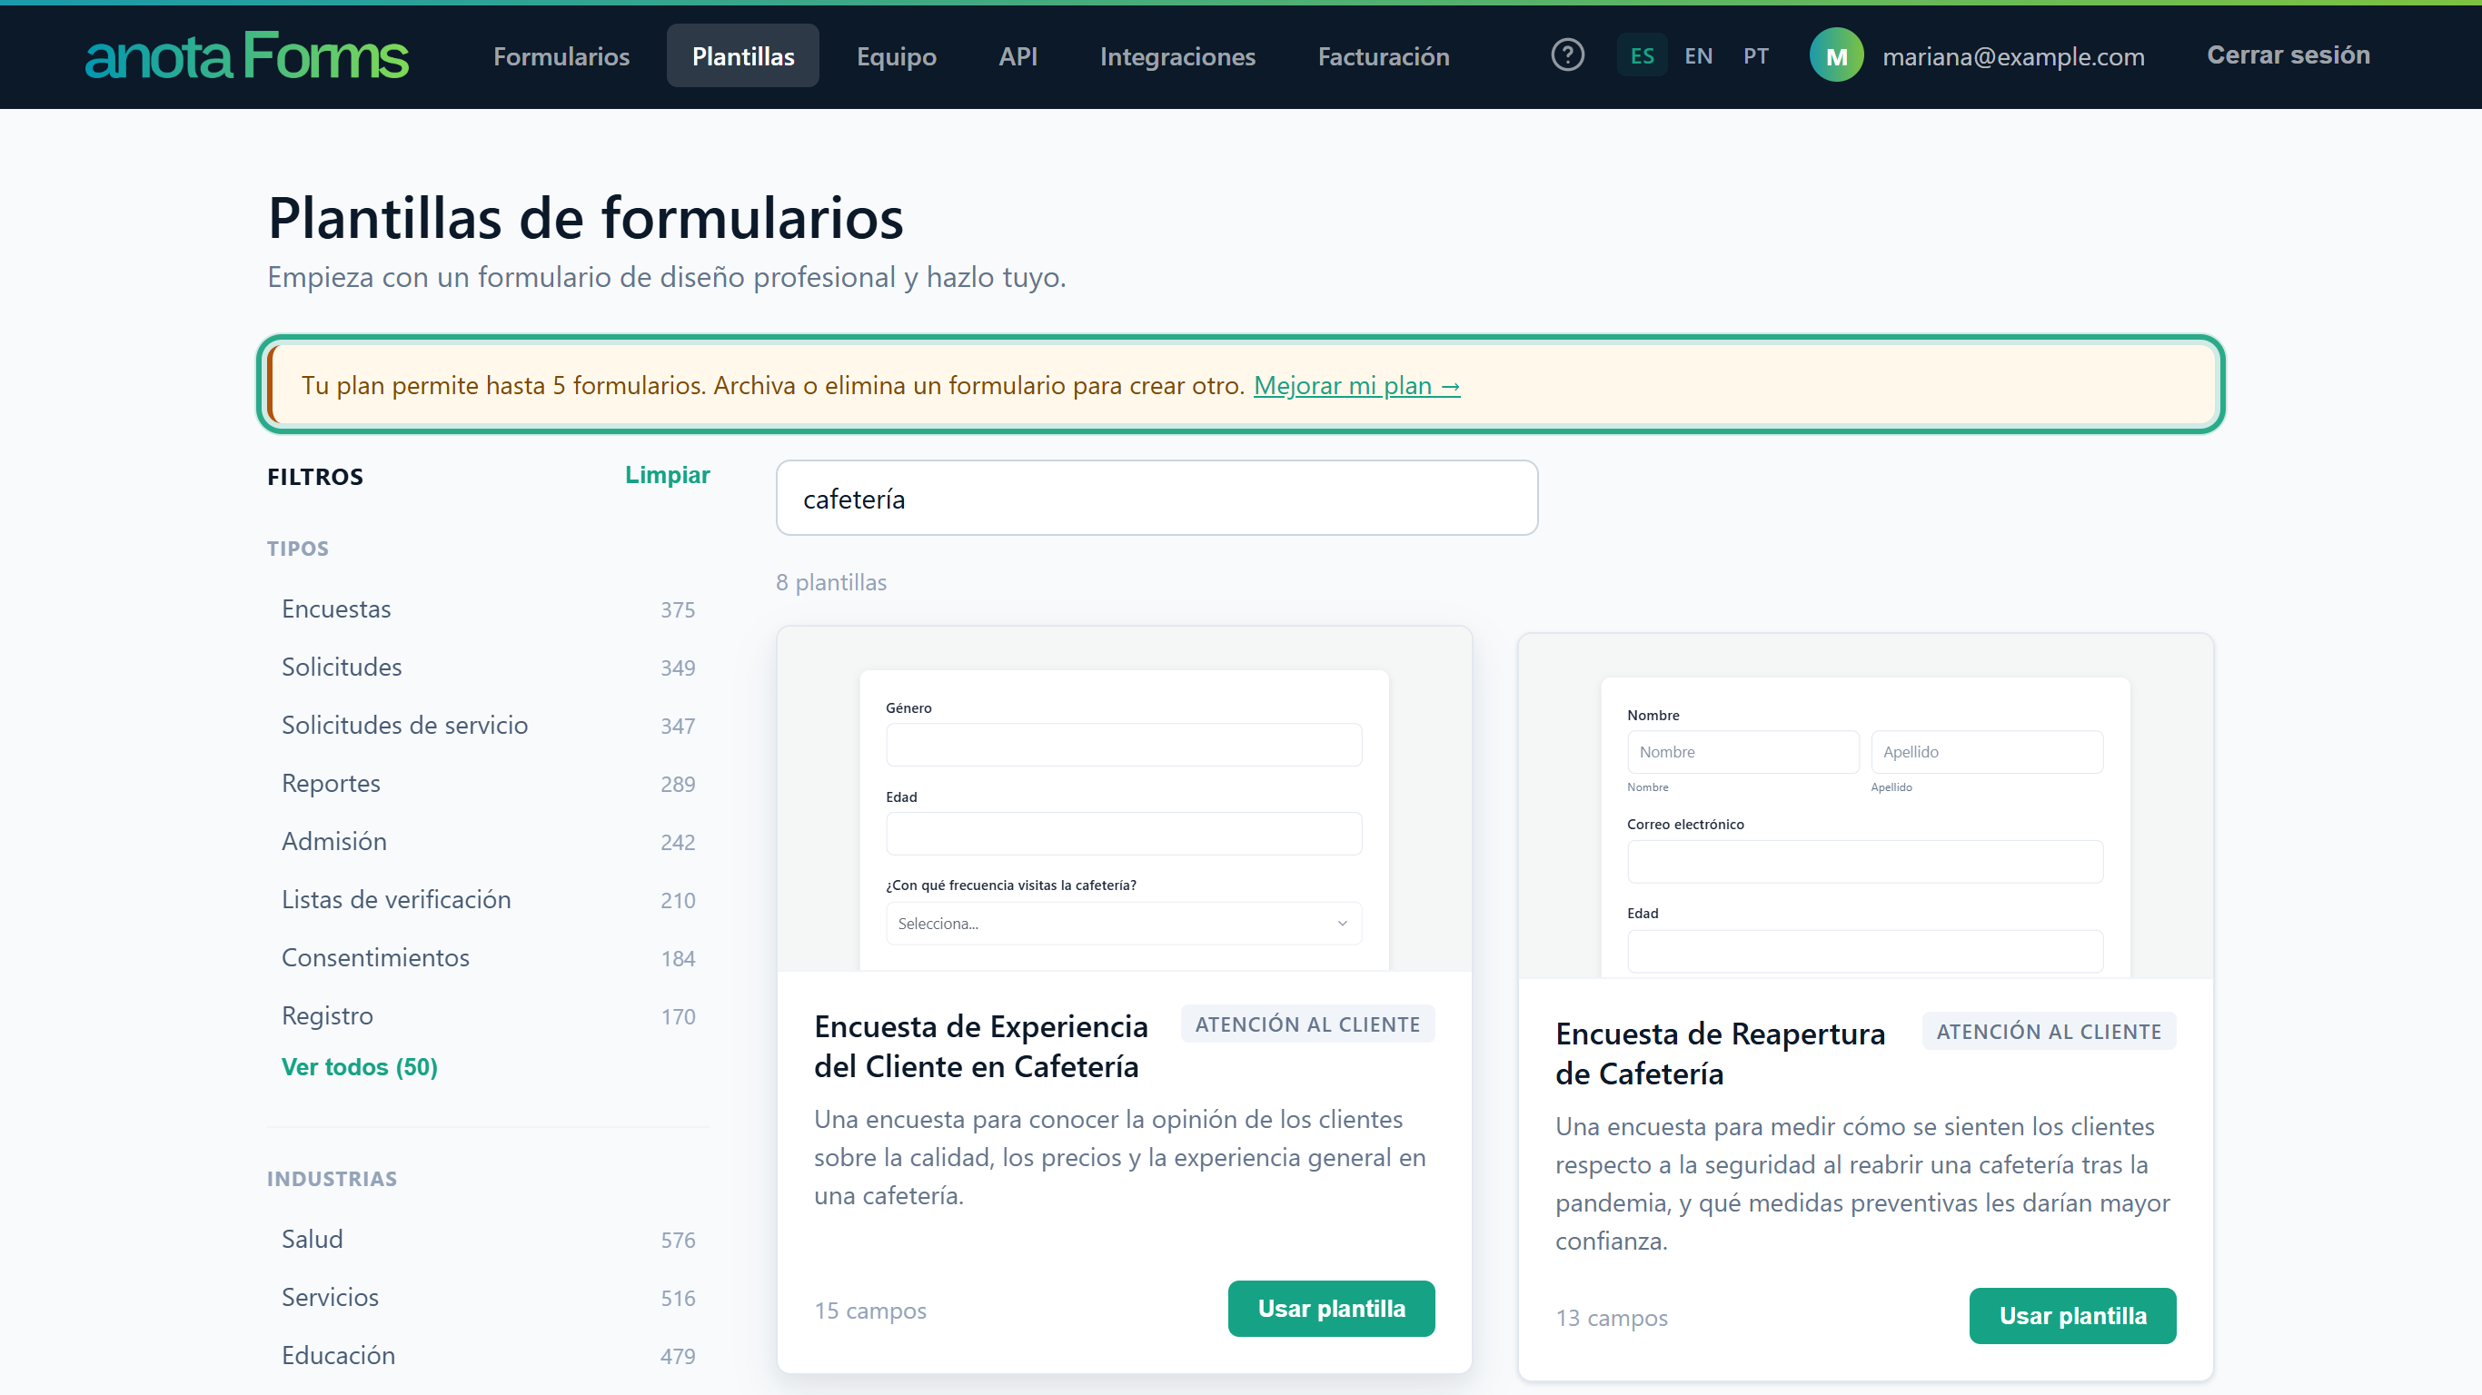This screenshot has height=1395, width=2482.
Task: Expand types with Ver todos (50)
Action: tap(360, 1066)
